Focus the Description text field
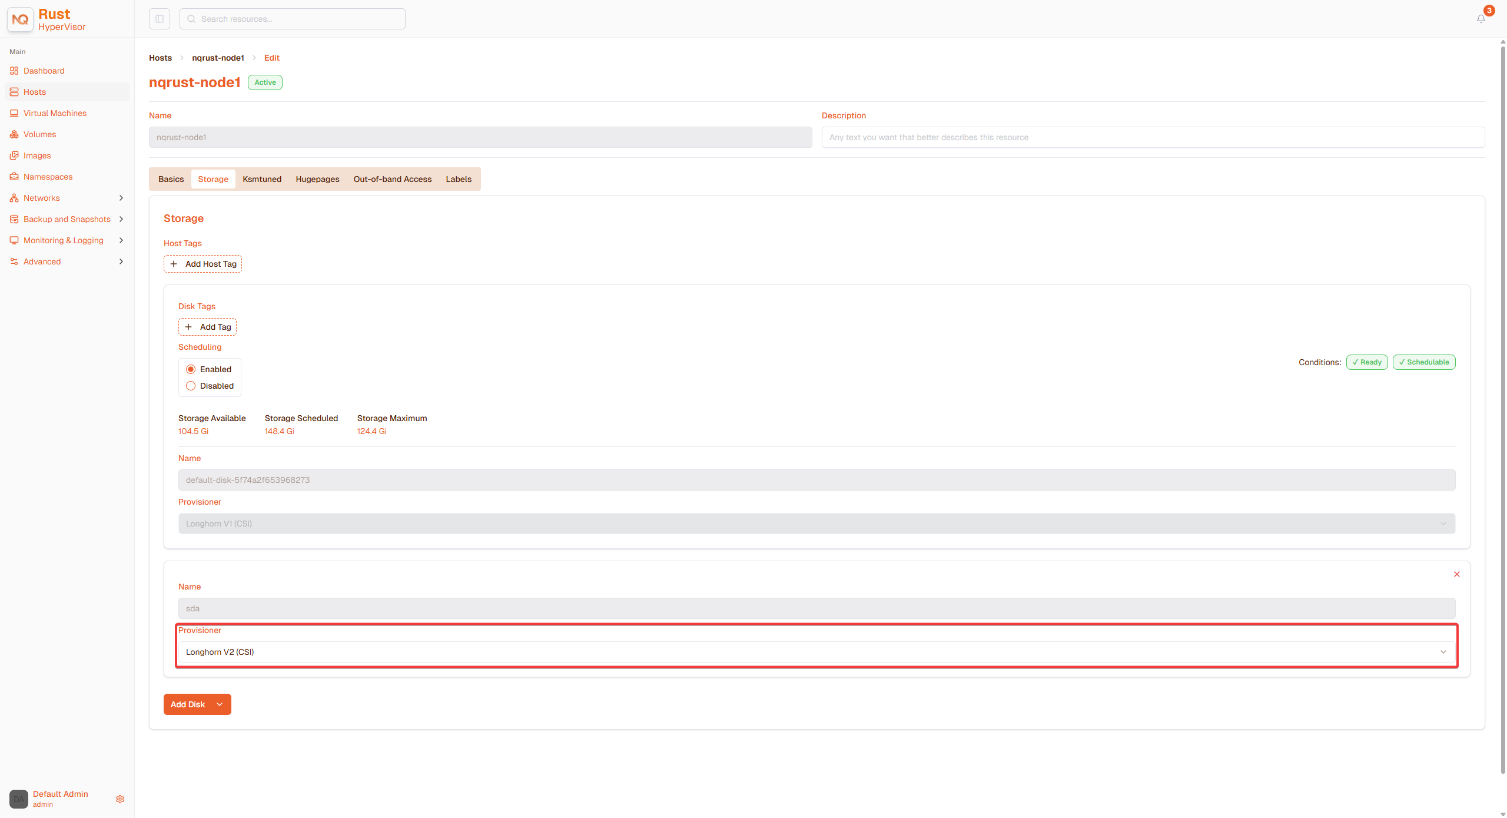1507x818 pixels. tap(1153, 137)
